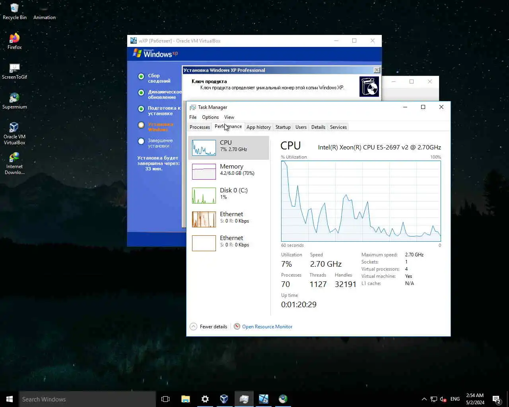Open the Action Center notifications icon
The image size is (509, 407).
(496, 399)
